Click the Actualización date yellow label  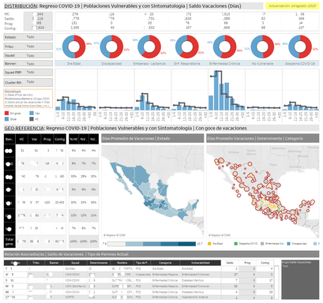pyautogui.click(x=292, y=6)
